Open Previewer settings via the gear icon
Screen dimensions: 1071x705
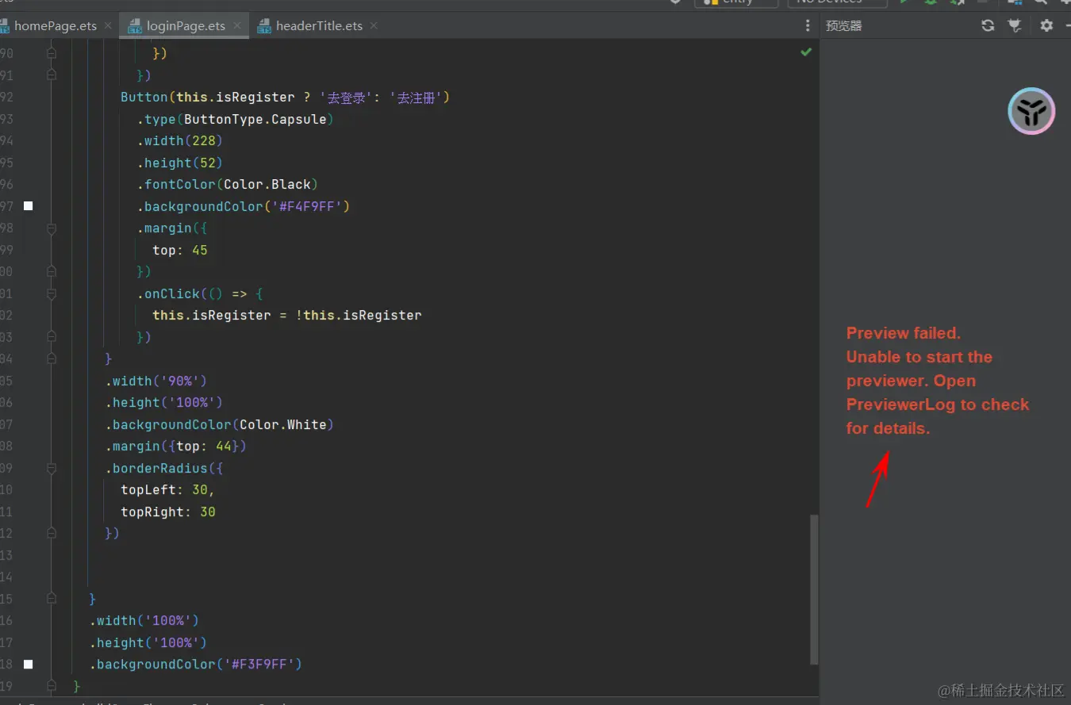[1046, 25]
